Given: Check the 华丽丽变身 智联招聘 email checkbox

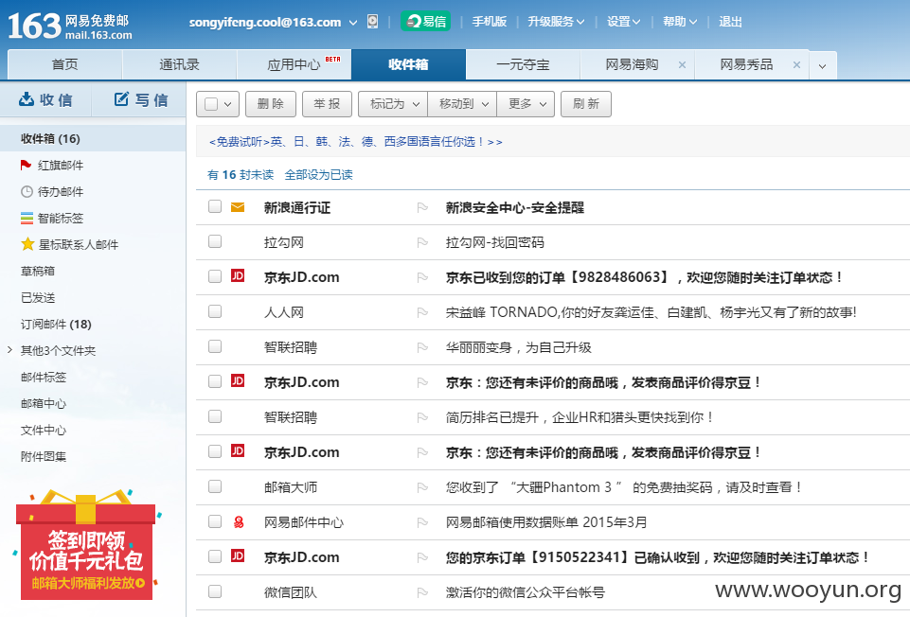Looking at the screenshot, I should [215, 346].
